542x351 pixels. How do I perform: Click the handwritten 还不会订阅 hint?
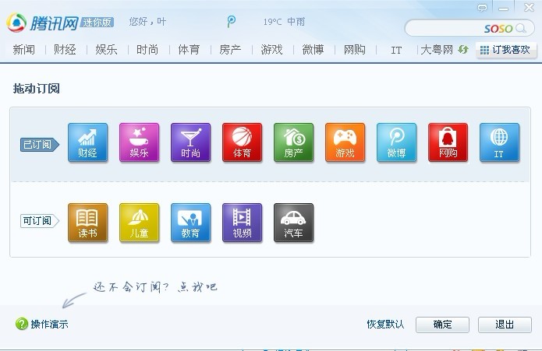155,287
